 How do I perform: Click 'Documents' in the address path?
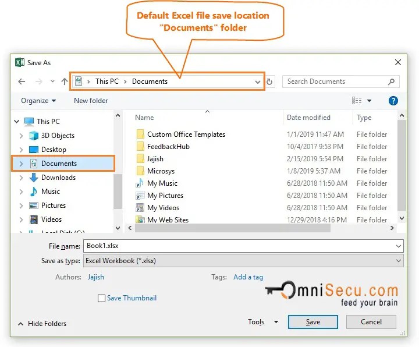pyautogui.click(x=150, y=82)
